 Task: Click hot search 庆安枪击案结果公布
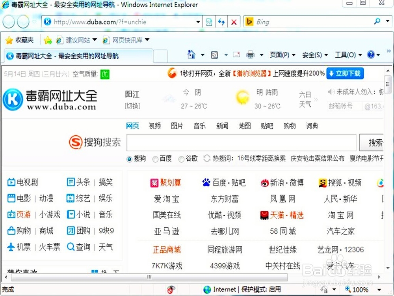pyautogui.click(x=317, y=158)
